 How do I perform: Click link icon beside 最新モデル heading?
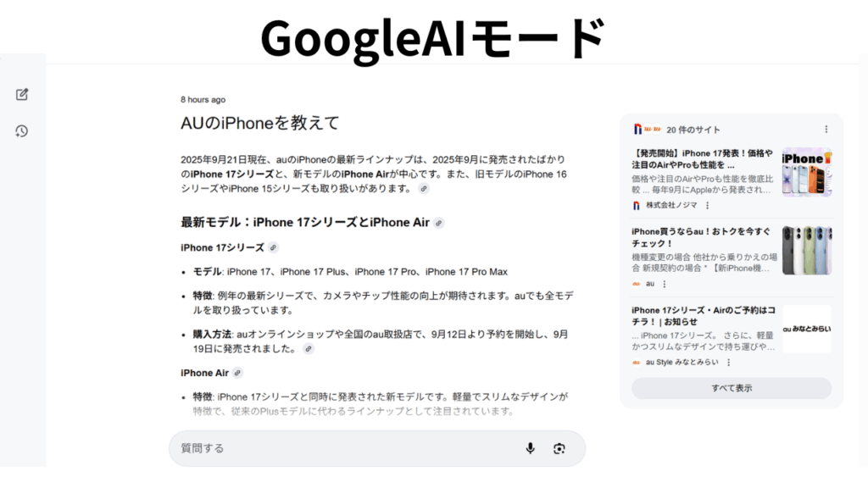tap(439, 223)
